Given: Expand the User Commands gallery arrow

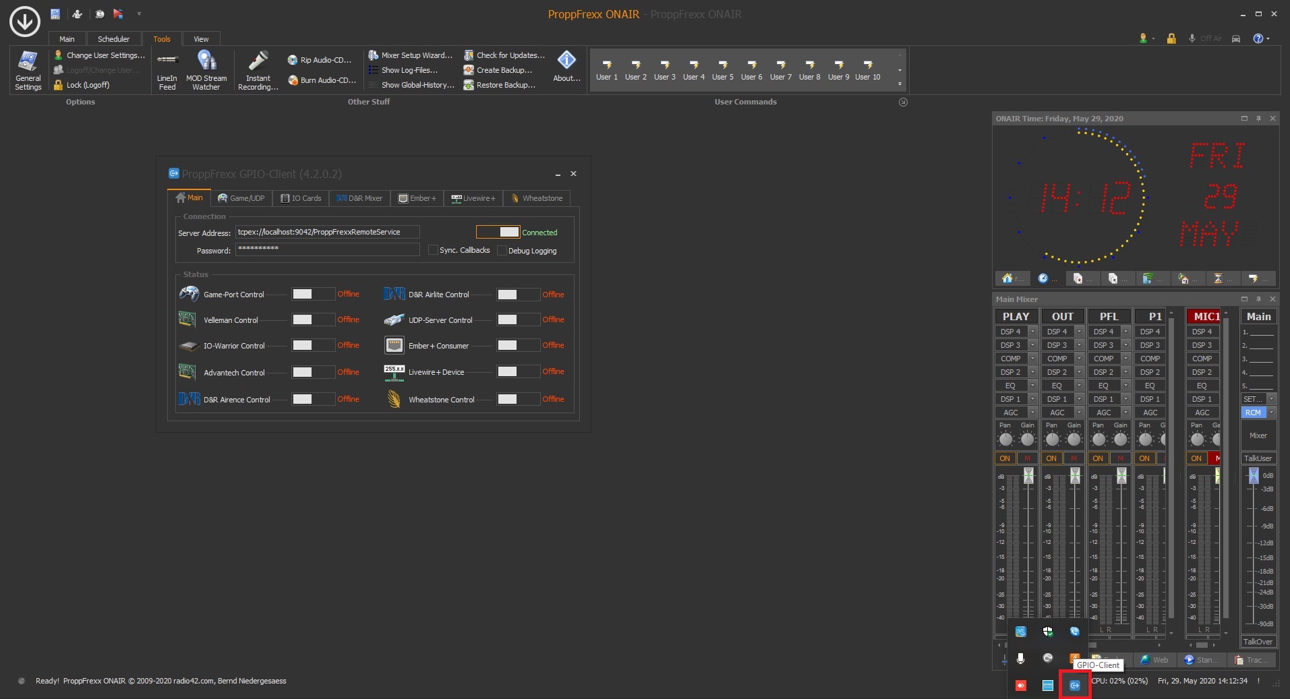Looking at the screenshot, I should point(900,84).
